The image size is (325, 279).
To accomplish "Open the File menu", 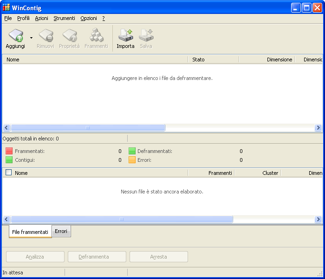I will [x=8, y=18].
